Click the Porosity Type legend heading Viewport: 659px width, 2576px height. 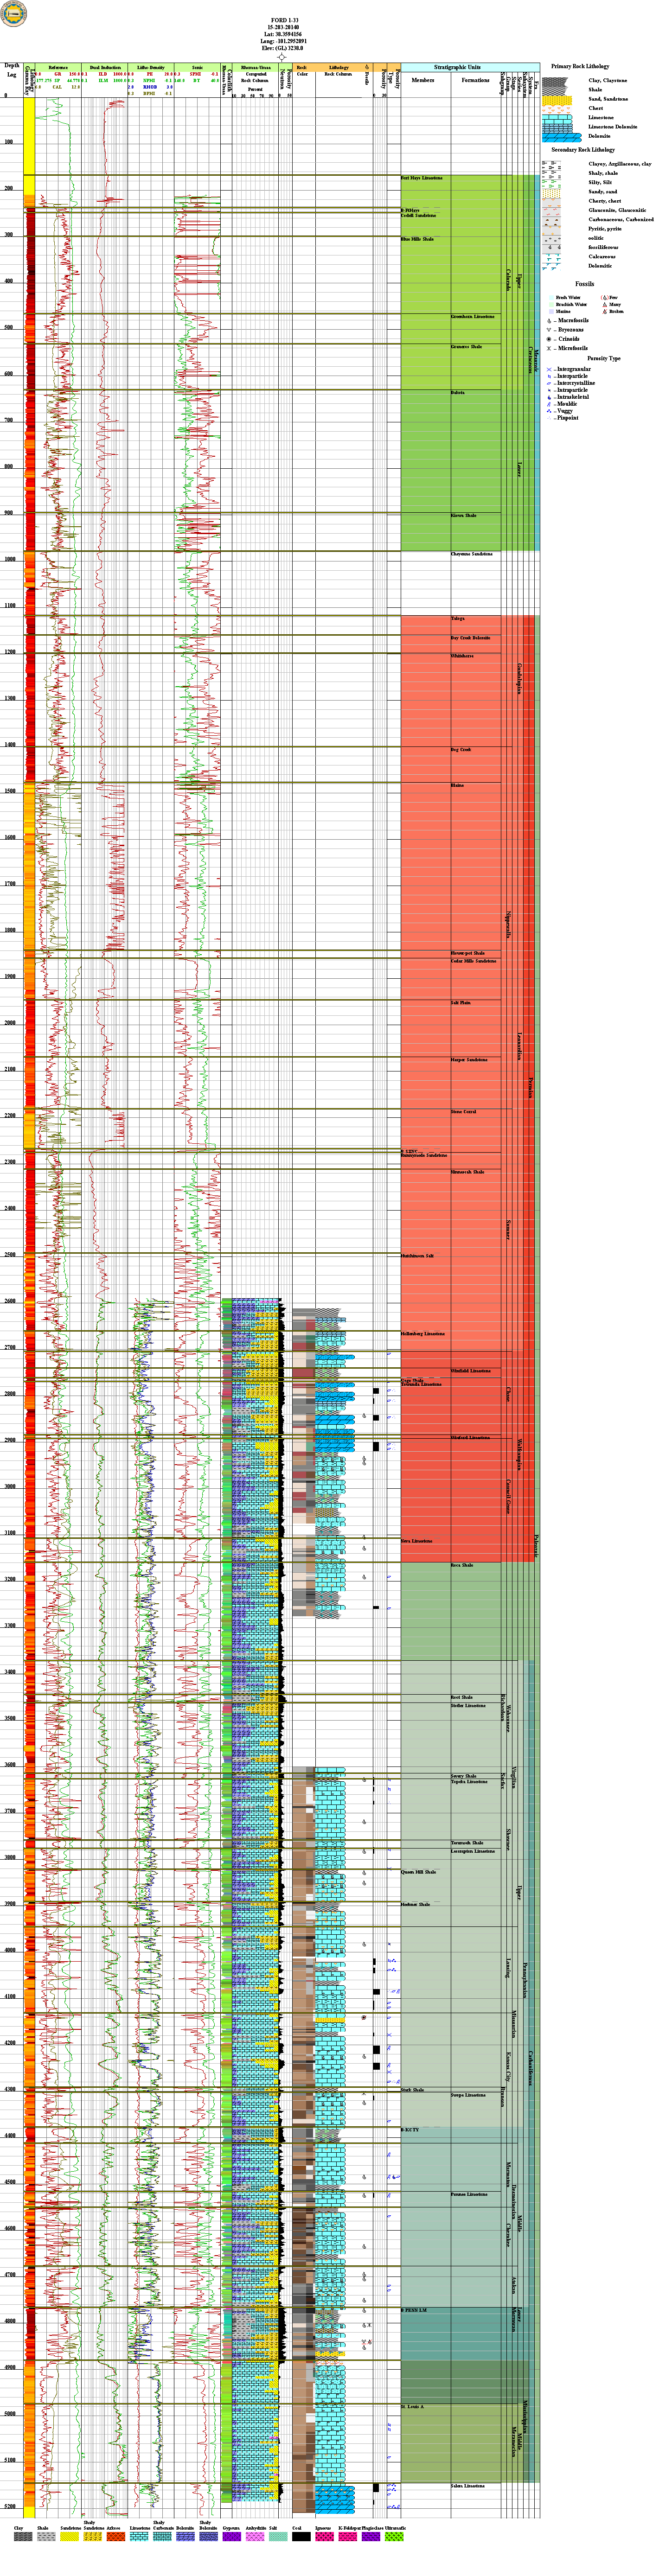[x=604, y=358]
